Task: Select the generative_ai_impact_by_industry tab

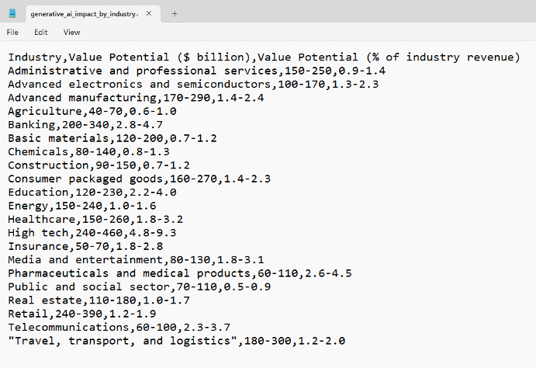Action: click(x=84, y=13)
